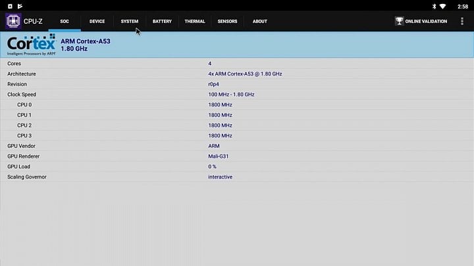Select the GPU Renderer row label
Image resolution: width=474 pixels, height=266 pixels.
point(23,156)
